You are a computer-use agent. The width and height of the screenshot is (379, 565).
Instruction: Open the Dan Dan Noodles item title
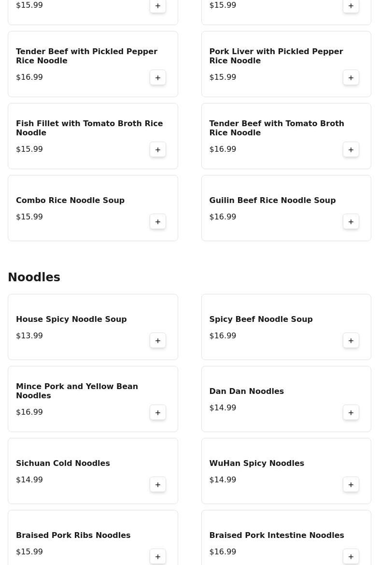point(247,391)
